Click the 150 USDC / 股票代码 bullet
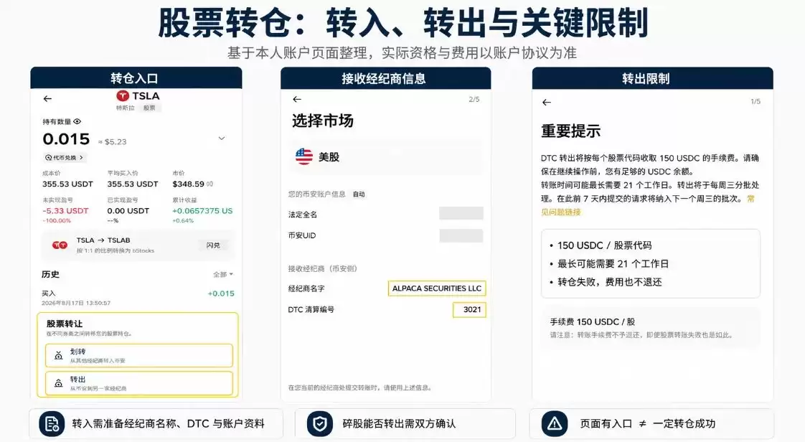The image size is (805, 442). coord(604,245)
